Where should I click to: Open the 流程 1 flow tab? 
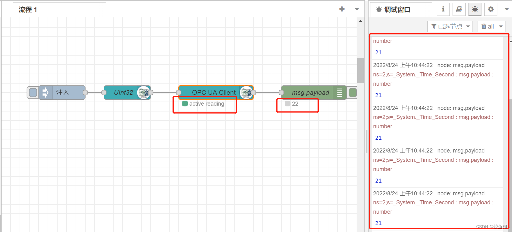(x=59, y=10)
